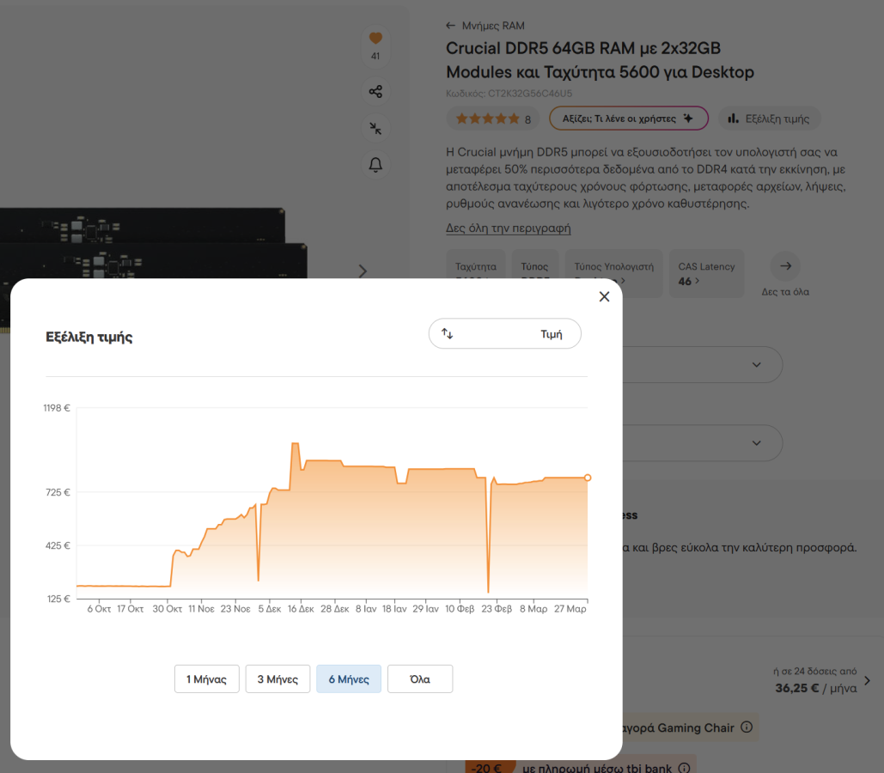Select the 6 Μήνες tab
Screen dimensions: 884x773
(349, 679)
